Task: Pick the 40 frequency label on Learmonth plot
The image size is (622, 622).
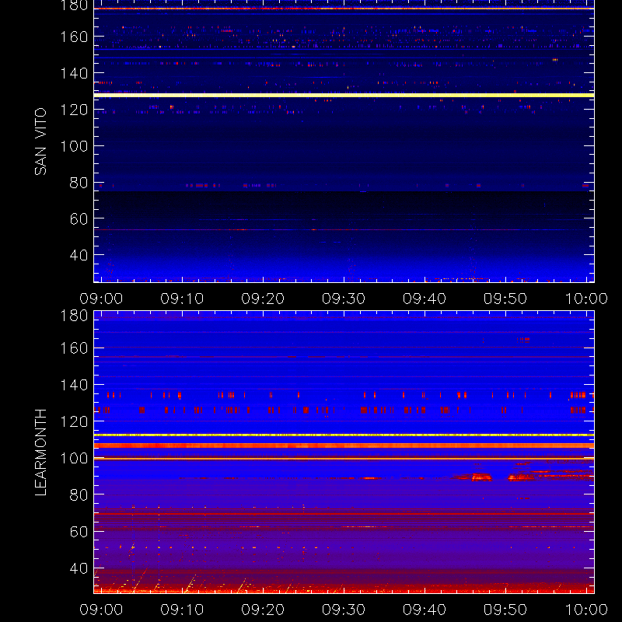Action: pos(79,568)
